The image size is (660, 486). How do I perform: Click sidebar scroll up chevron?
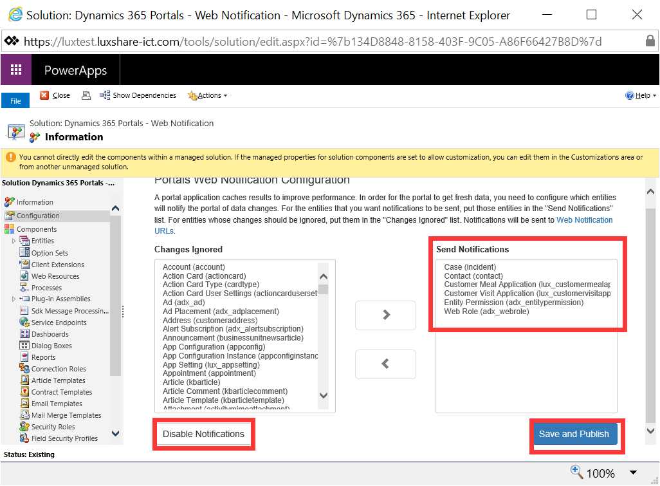pyautogui.click(x=115, y=208)
